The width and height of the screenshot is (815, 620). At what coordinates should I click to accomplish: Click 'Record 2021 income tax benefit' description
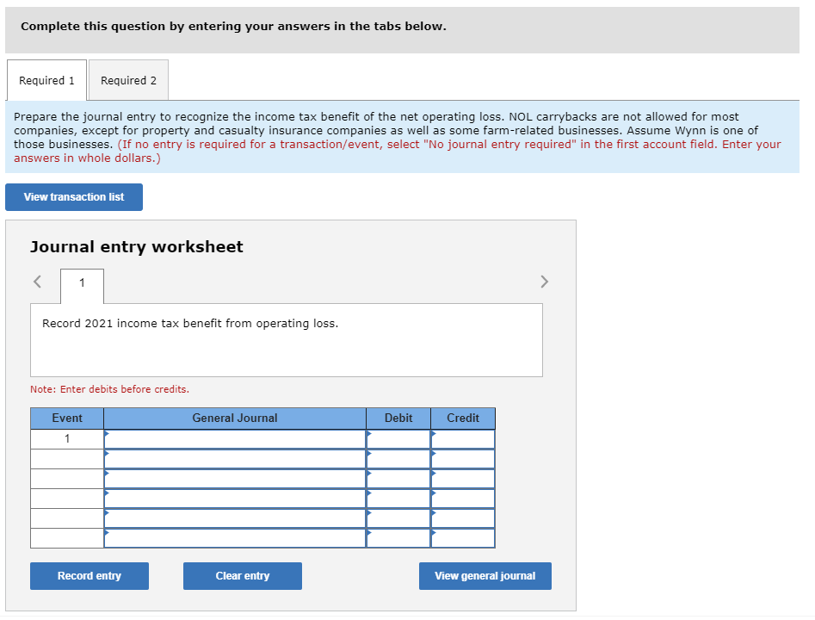click(x=190, y=324)
